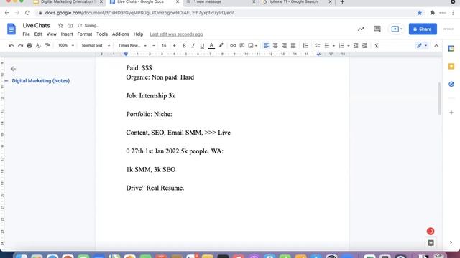
Task: Apply a bulleted list
Action: click(x=327, y=46)
